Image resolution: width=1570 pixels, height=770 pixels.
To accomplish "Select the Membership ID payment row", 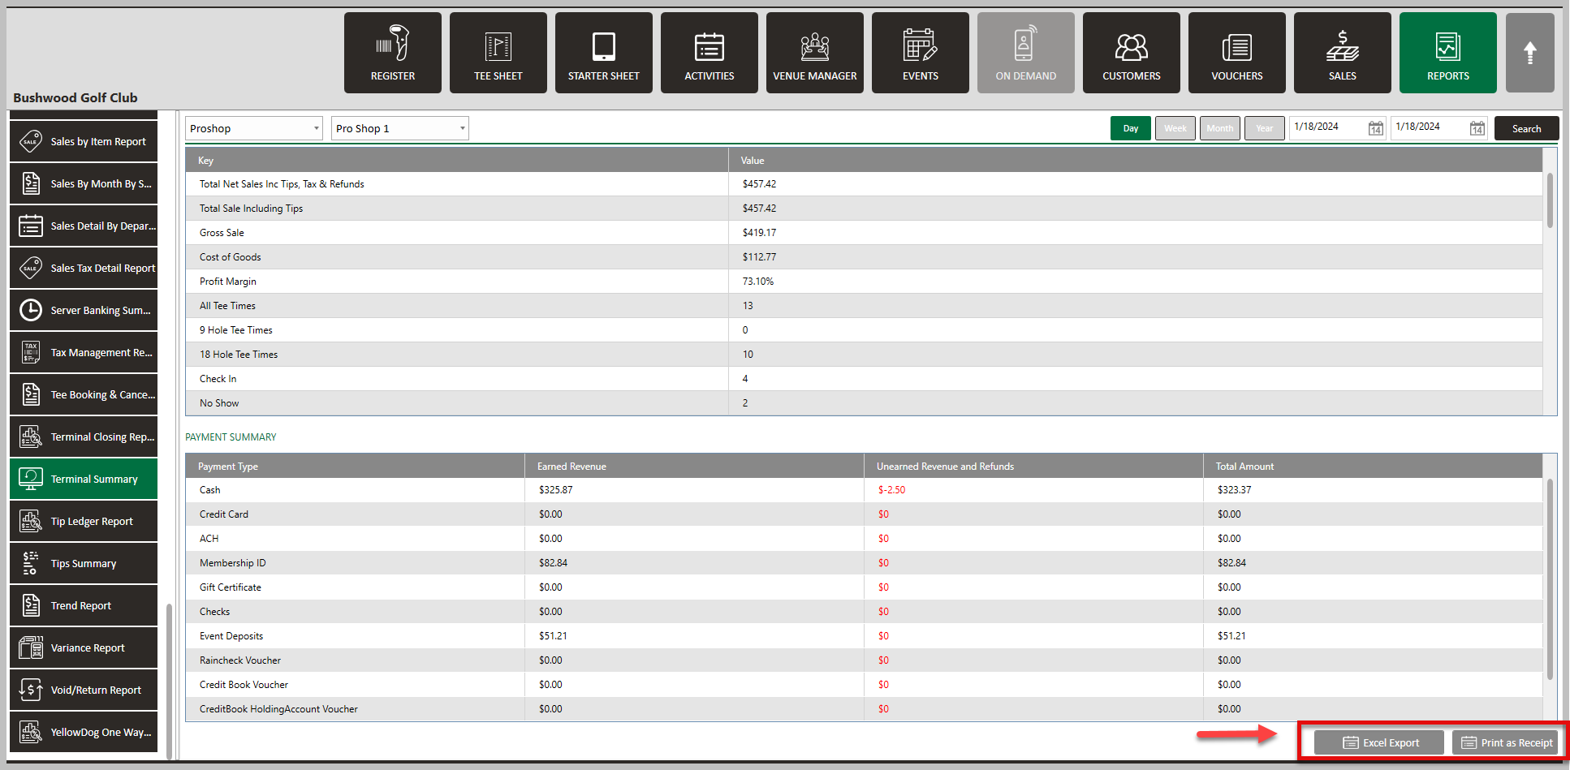I will tap(864, 563).
